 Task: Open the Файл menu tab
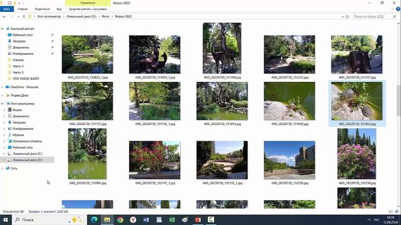pyautogui.click(x=7, y=9)
